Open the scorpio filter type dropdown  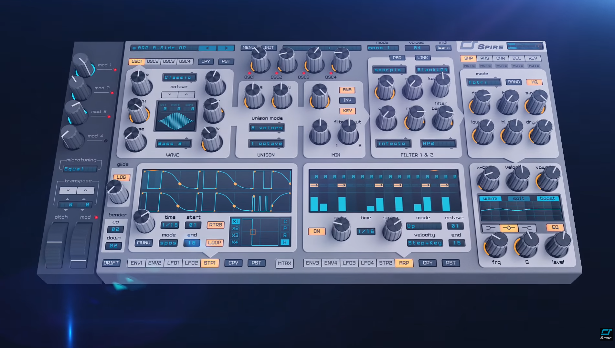tap(389, 70)
